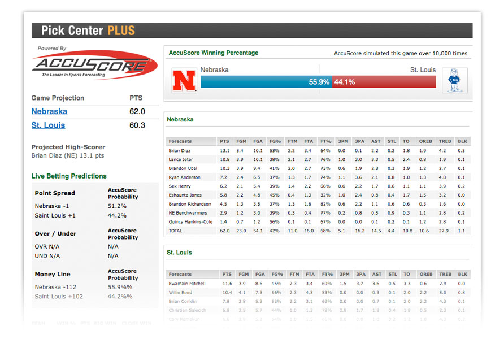Click the Saint Louis +102 money line entry

coord(59,296)
